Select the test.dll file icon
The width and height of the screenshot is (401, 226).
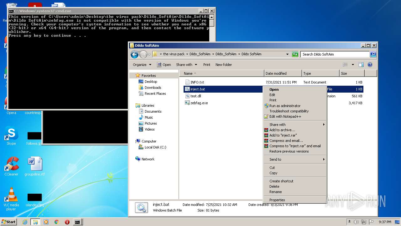click(187, 96)
